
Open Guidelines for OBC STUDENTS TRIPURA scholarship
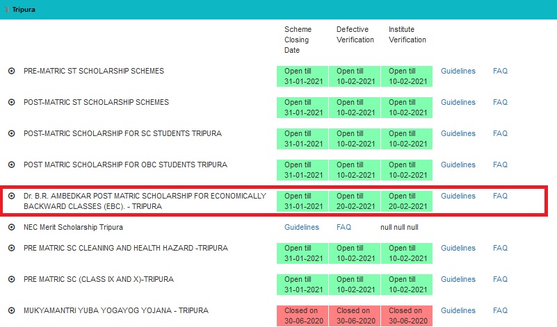(x=458, y=165)
